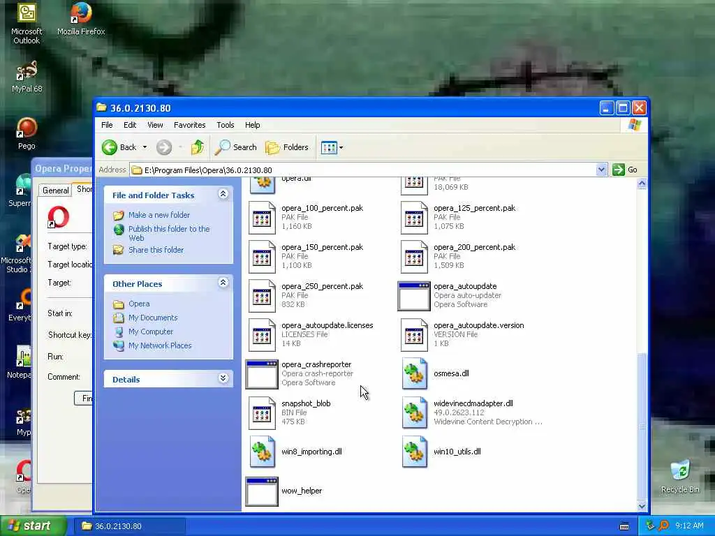Click scrollbar down arrow in file list
The image size is (715, 536).
[642, 506]
